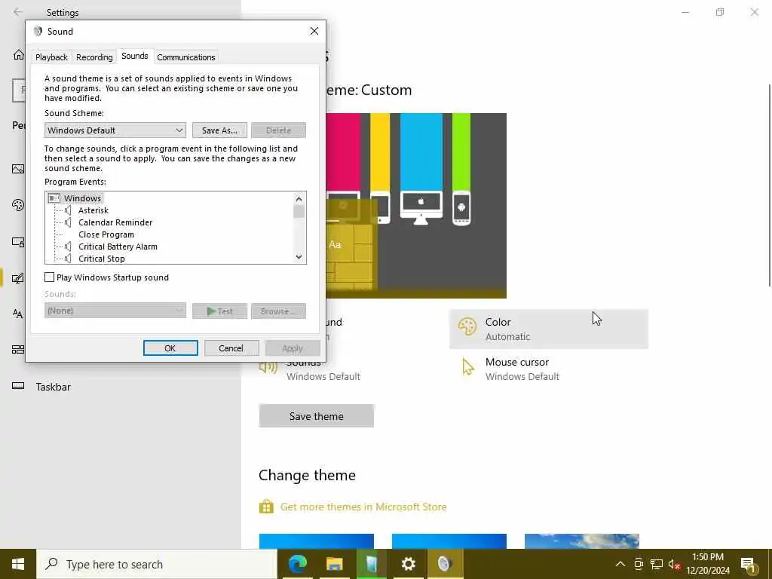Open Taskbar in Settings sidebar
The height and width of the screenshot is (579, 772).
[53, 387]
